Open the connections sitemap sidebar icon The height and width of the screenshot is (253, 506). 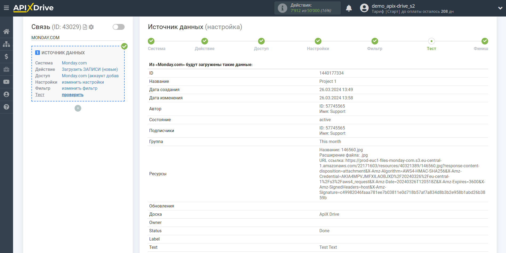(x=6, y=44)
